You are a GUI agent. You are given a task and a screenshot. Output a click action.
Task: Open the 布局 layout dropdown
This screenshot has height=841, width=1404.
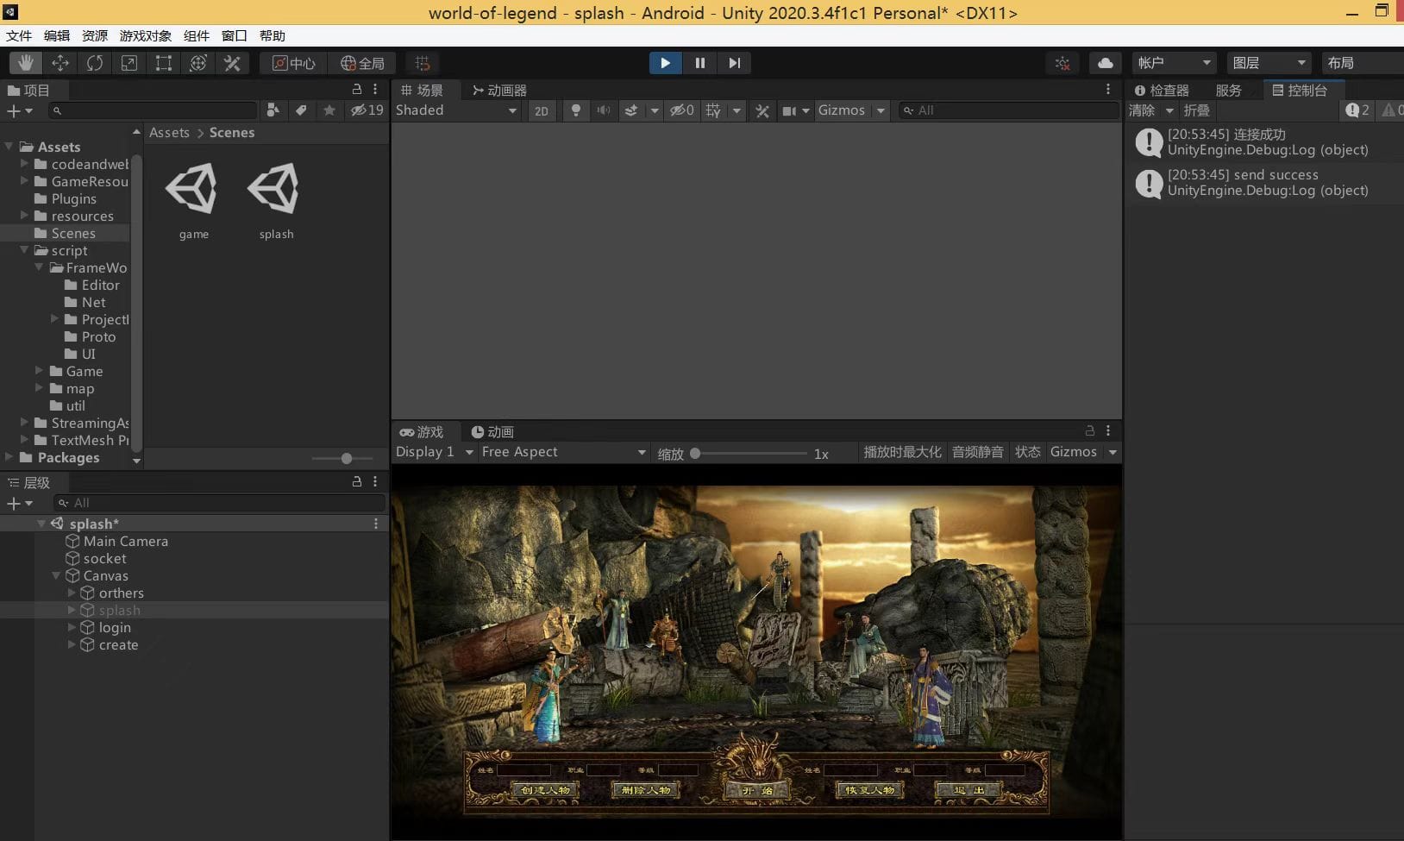point(1363,63)
